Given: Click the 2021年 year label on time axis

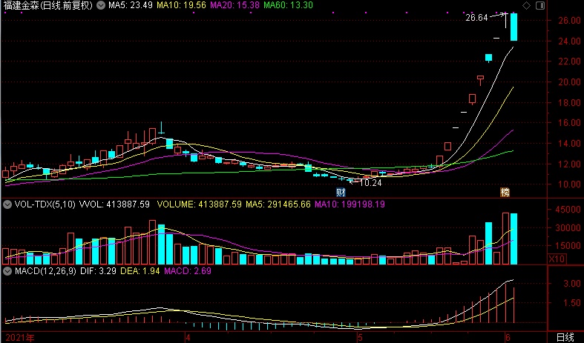Looking at the screenshot, I should click(x=18, y=337).
